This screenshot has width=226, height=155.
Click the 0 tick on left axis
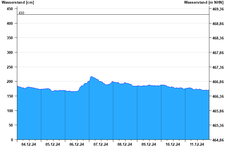coord(12,140)
